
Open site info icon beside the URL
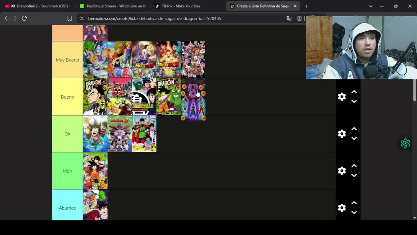81,18
